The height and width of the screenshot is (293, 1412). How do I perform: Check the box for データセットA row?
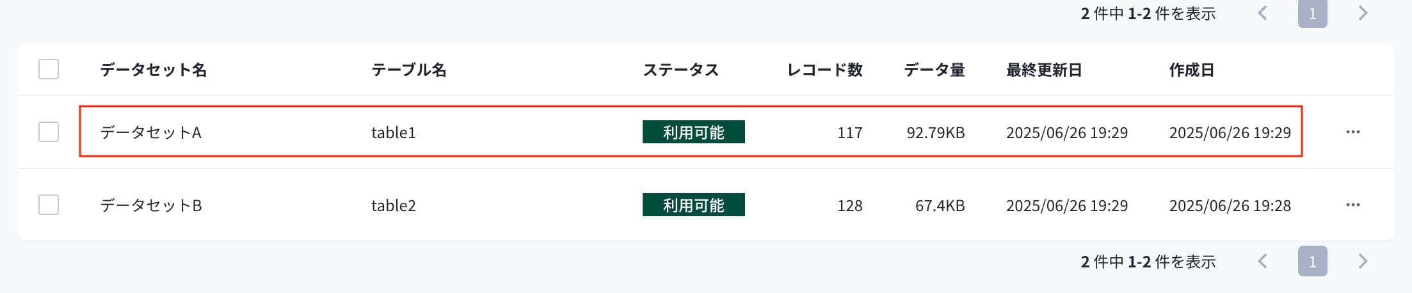pos(49,132)
